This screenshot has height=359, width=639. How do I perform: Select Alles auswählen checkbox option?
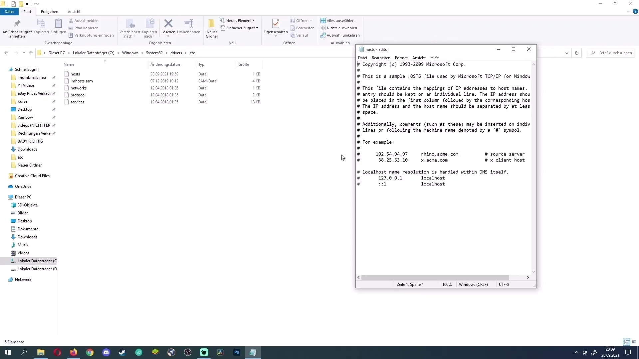(x=340, y=21)
